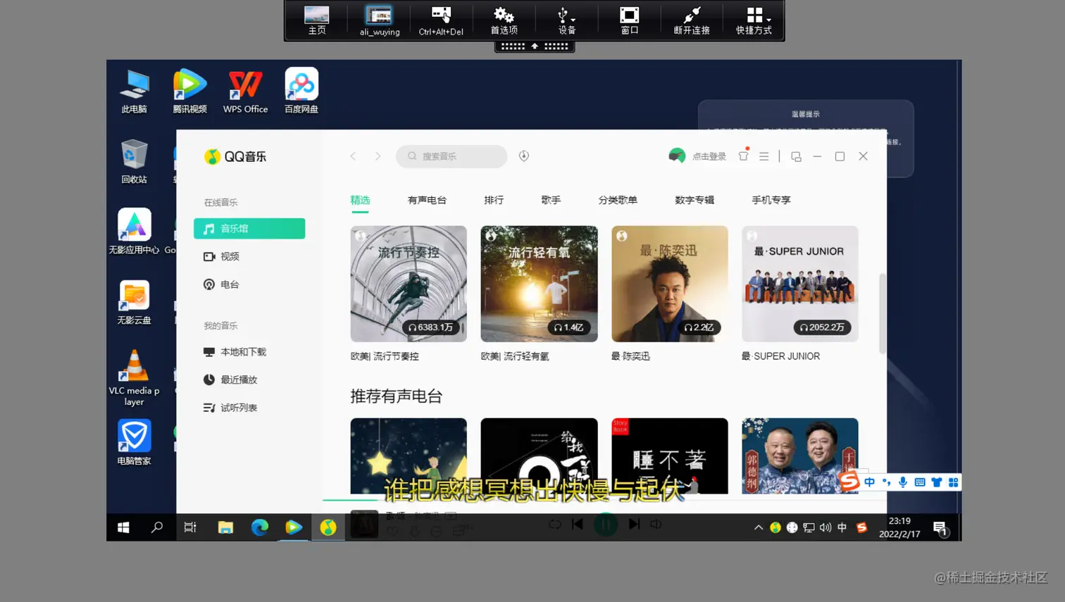The height and width of the screenshot is (602, 1065).
Task: Select the 分类歌单 tab
Action: pos(618,200)
